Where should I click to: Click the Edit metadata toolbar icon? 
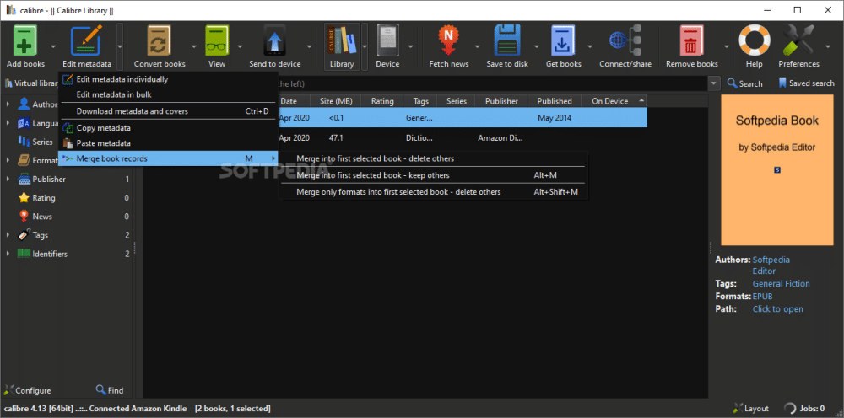[x=86, y=40]
